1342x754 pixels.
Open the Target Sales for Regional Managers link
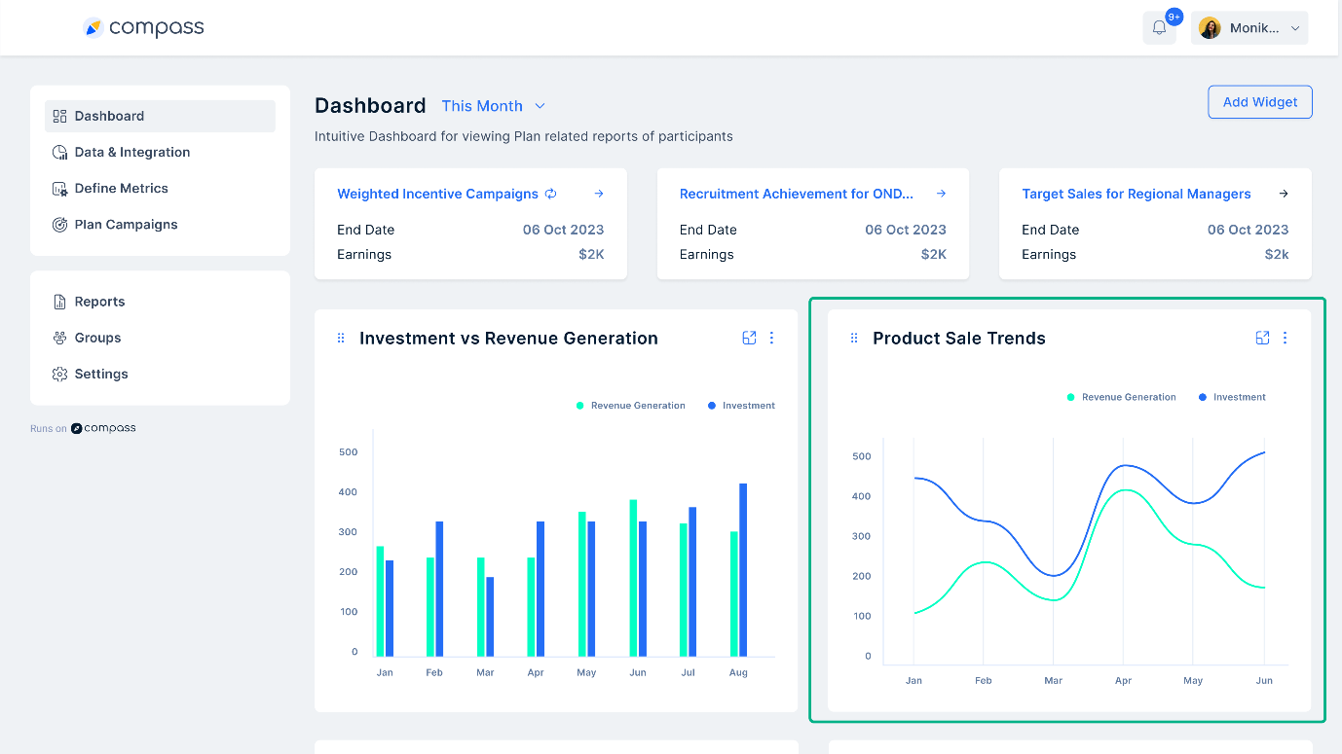[1136, 194]
